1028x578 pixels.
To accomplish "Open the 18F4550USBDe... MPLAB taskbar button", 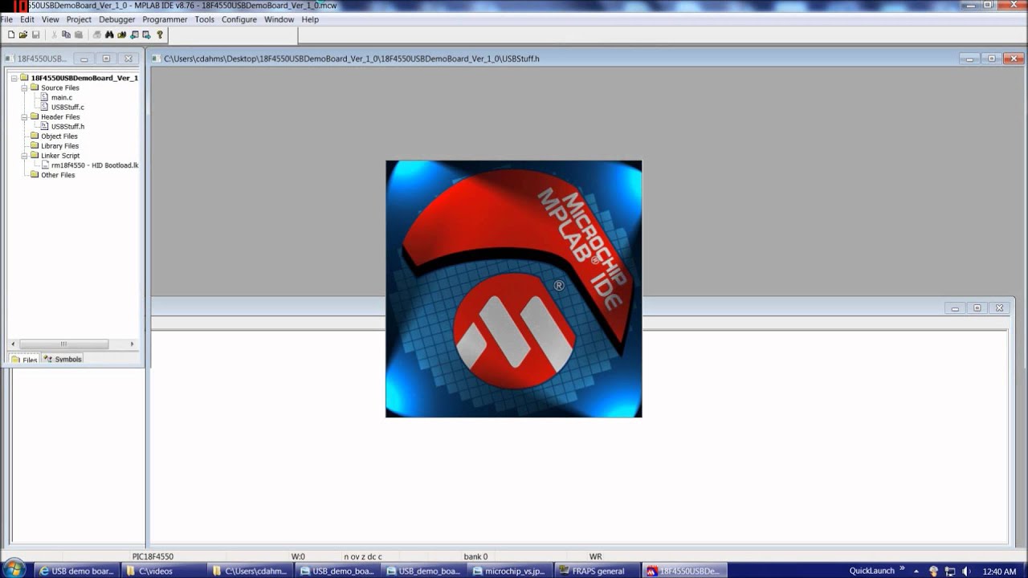I will coord(683,571).
